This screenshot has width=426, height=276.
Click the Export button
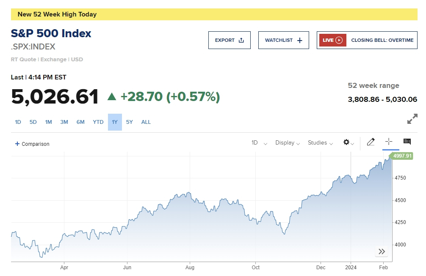click(229, 40)
